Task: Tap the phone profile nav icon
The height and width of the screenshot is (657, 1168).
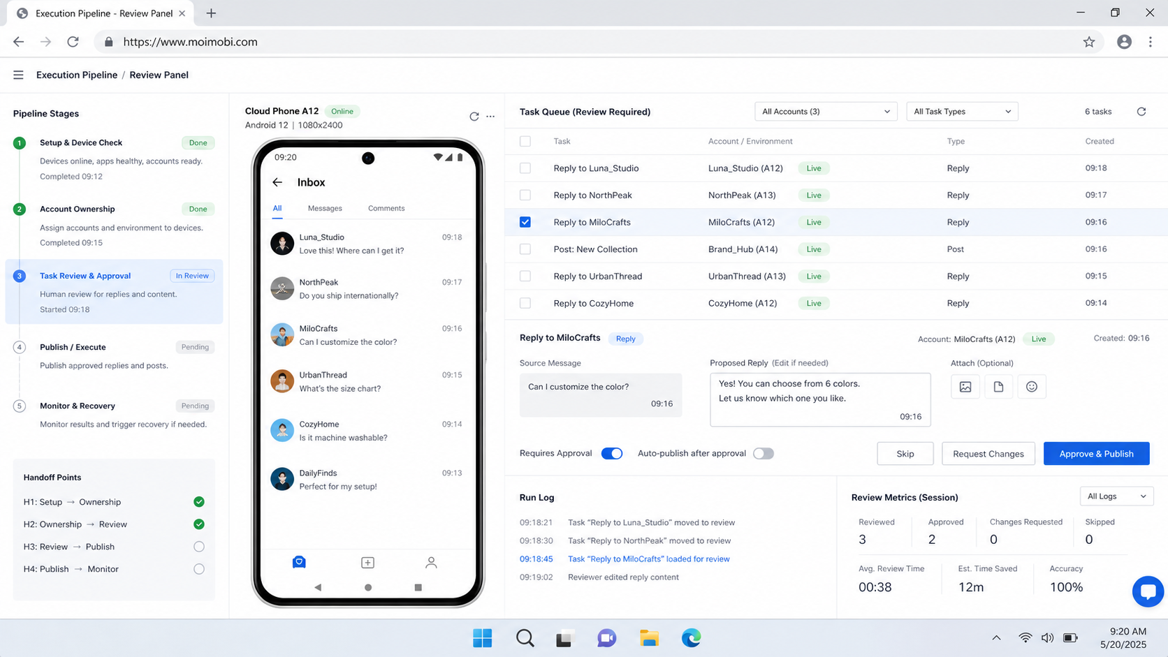Action: (431, 563)
